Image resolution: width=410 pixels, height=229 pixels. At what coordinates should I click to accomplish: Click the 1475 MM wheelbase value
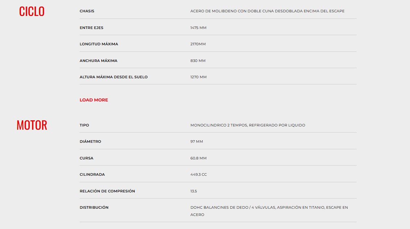pyautogui.click(x=198, y=28)
